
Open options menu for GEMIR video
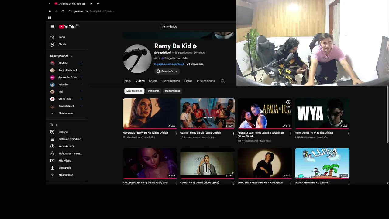pyautogui.click(x=233, y=133)
